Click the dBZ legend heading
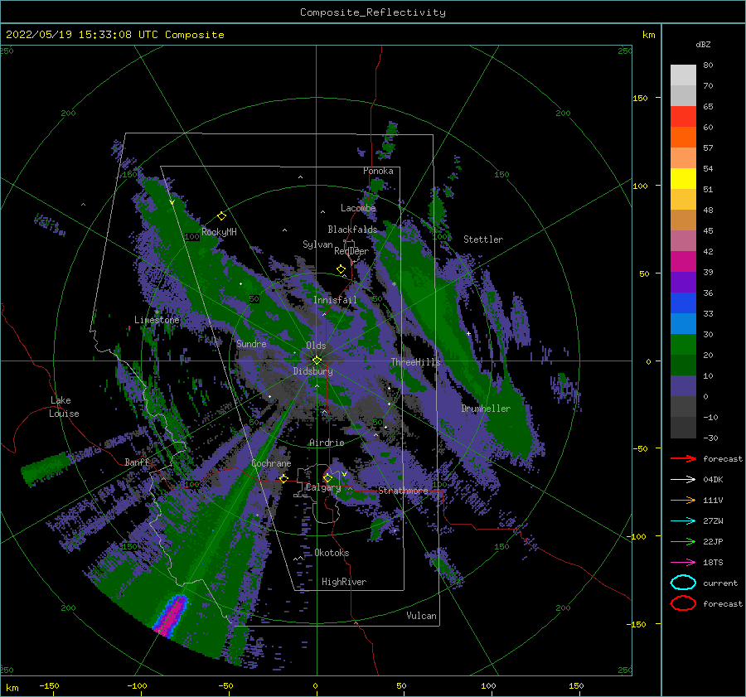The height and width of the screenshot is (697, 746). [703, 44]
